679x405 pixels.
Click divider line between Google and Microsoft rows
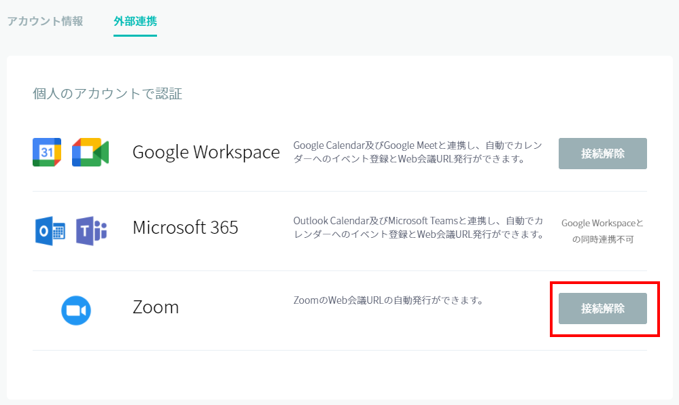click(x=340, y=191)
